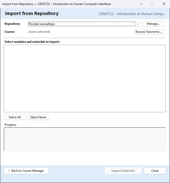170x183 pixels.
Task: Click the 'Progress:' label
Action: coord(10,125)
